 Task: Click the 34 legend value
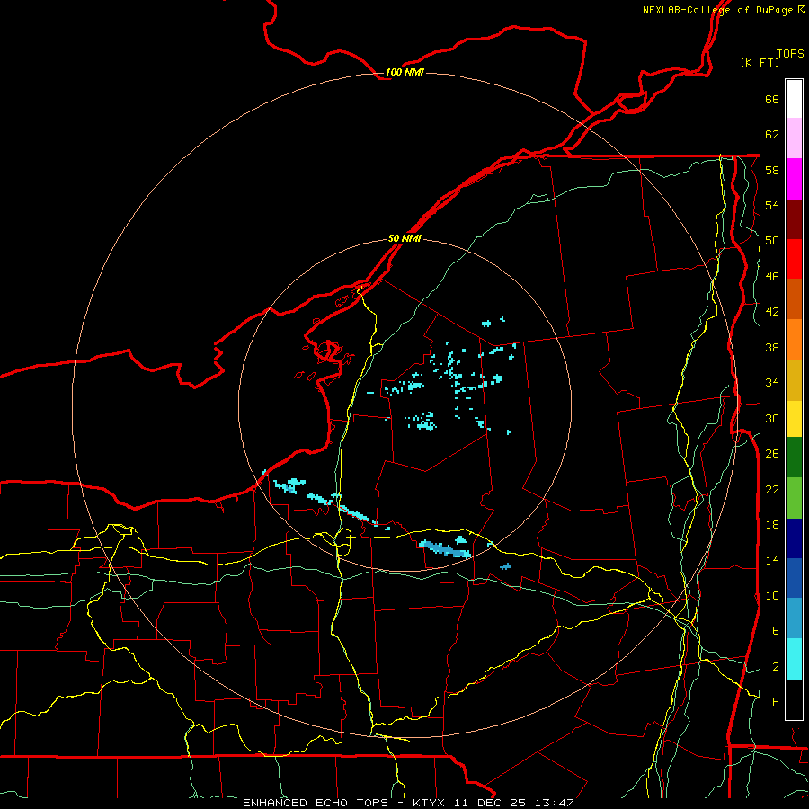tap(772, 383)
